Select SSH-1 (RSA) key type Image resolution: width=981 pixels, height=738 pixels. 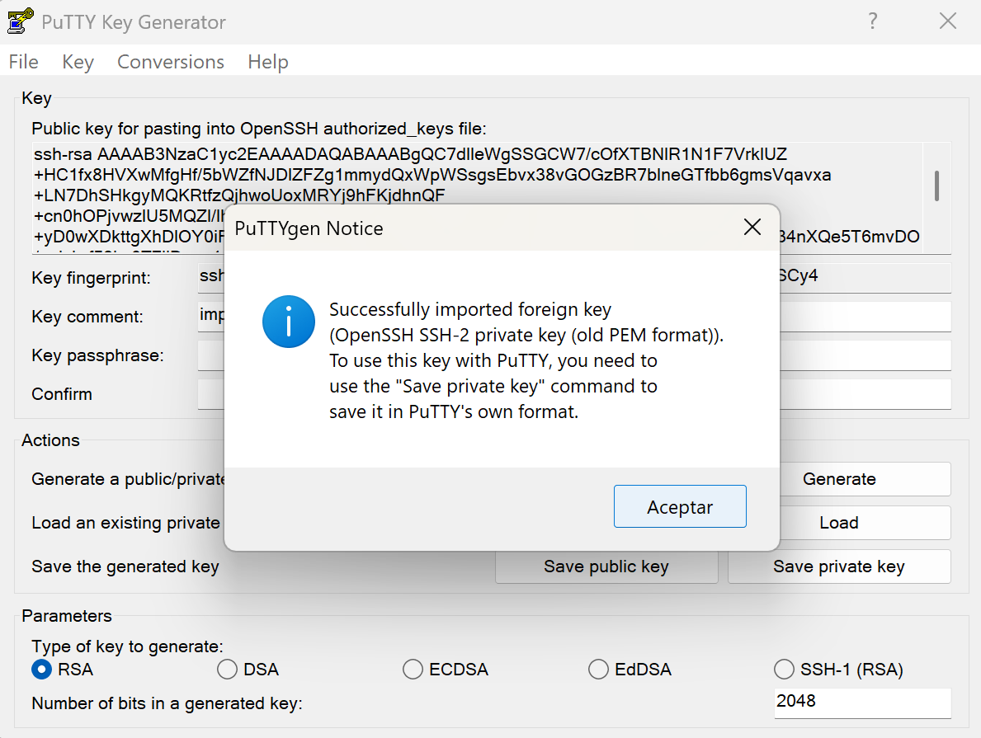coord(784,670)
